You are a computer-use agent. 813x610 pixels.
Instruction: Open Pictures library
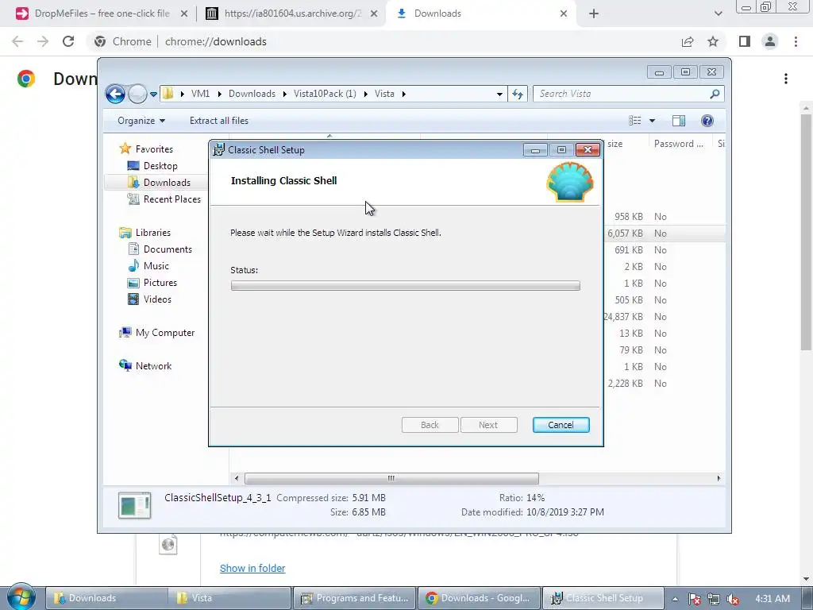pyautogui.click(x=160, y=282)
